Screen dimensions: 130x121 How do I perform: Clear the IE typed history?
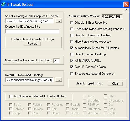pos(115,84)
